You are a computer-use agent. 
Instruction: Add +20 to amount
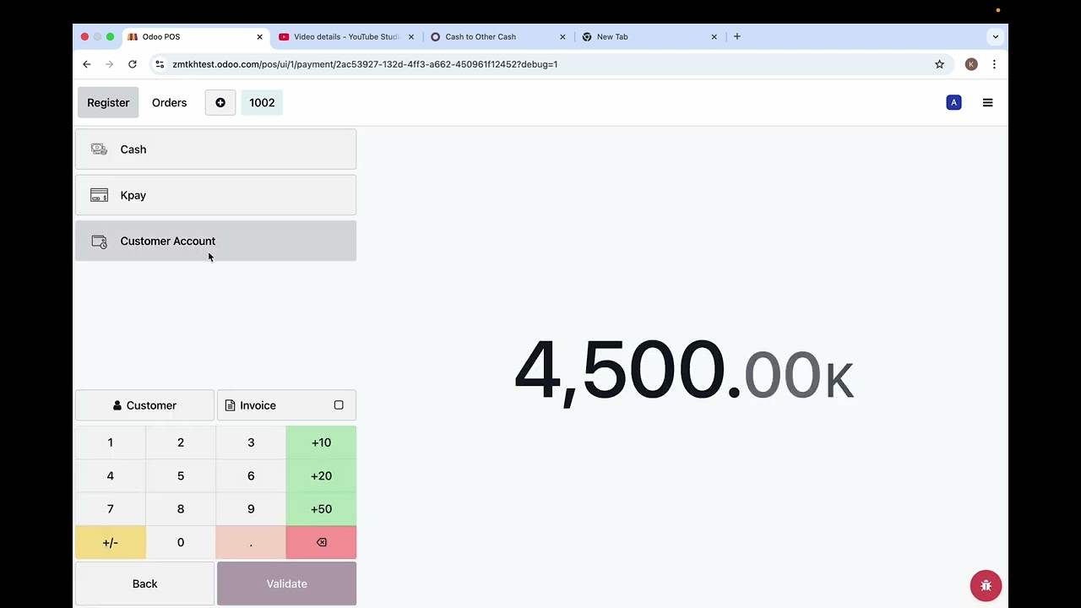pos(321,475)
